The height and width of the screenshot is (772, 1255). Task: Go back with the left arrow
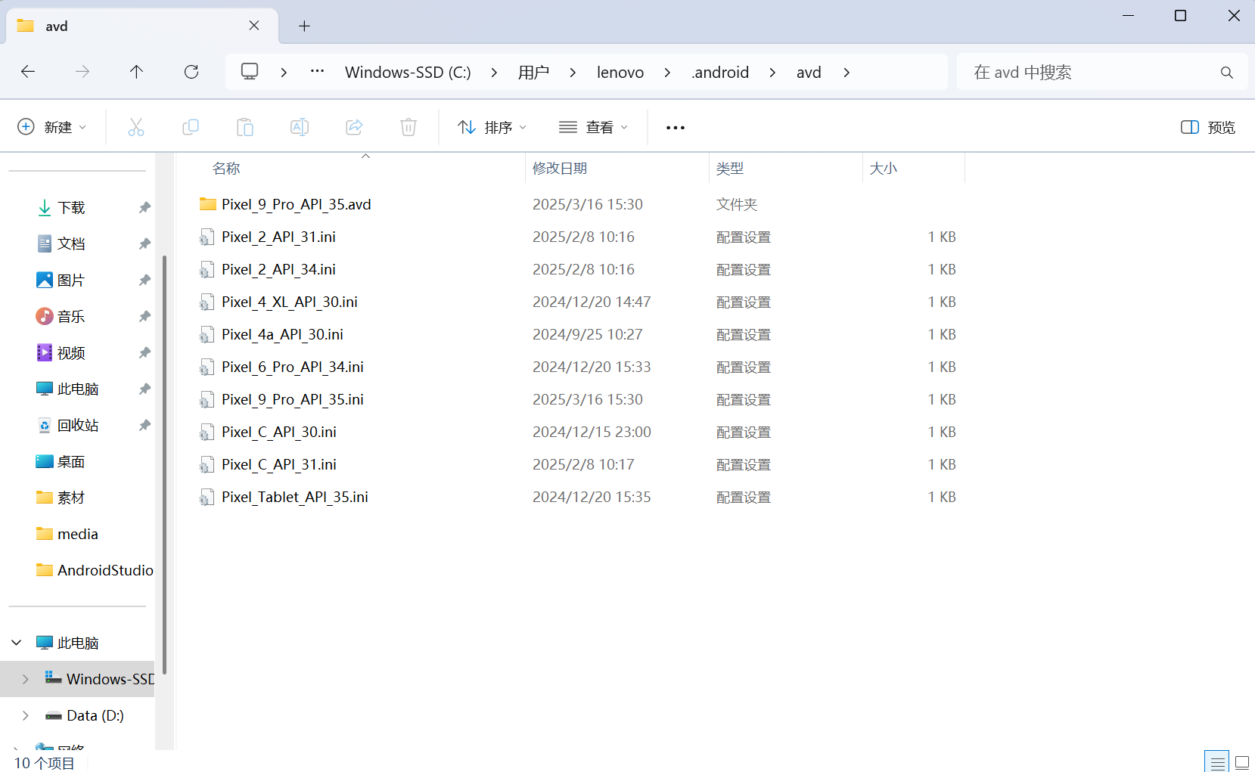(28, 72)
